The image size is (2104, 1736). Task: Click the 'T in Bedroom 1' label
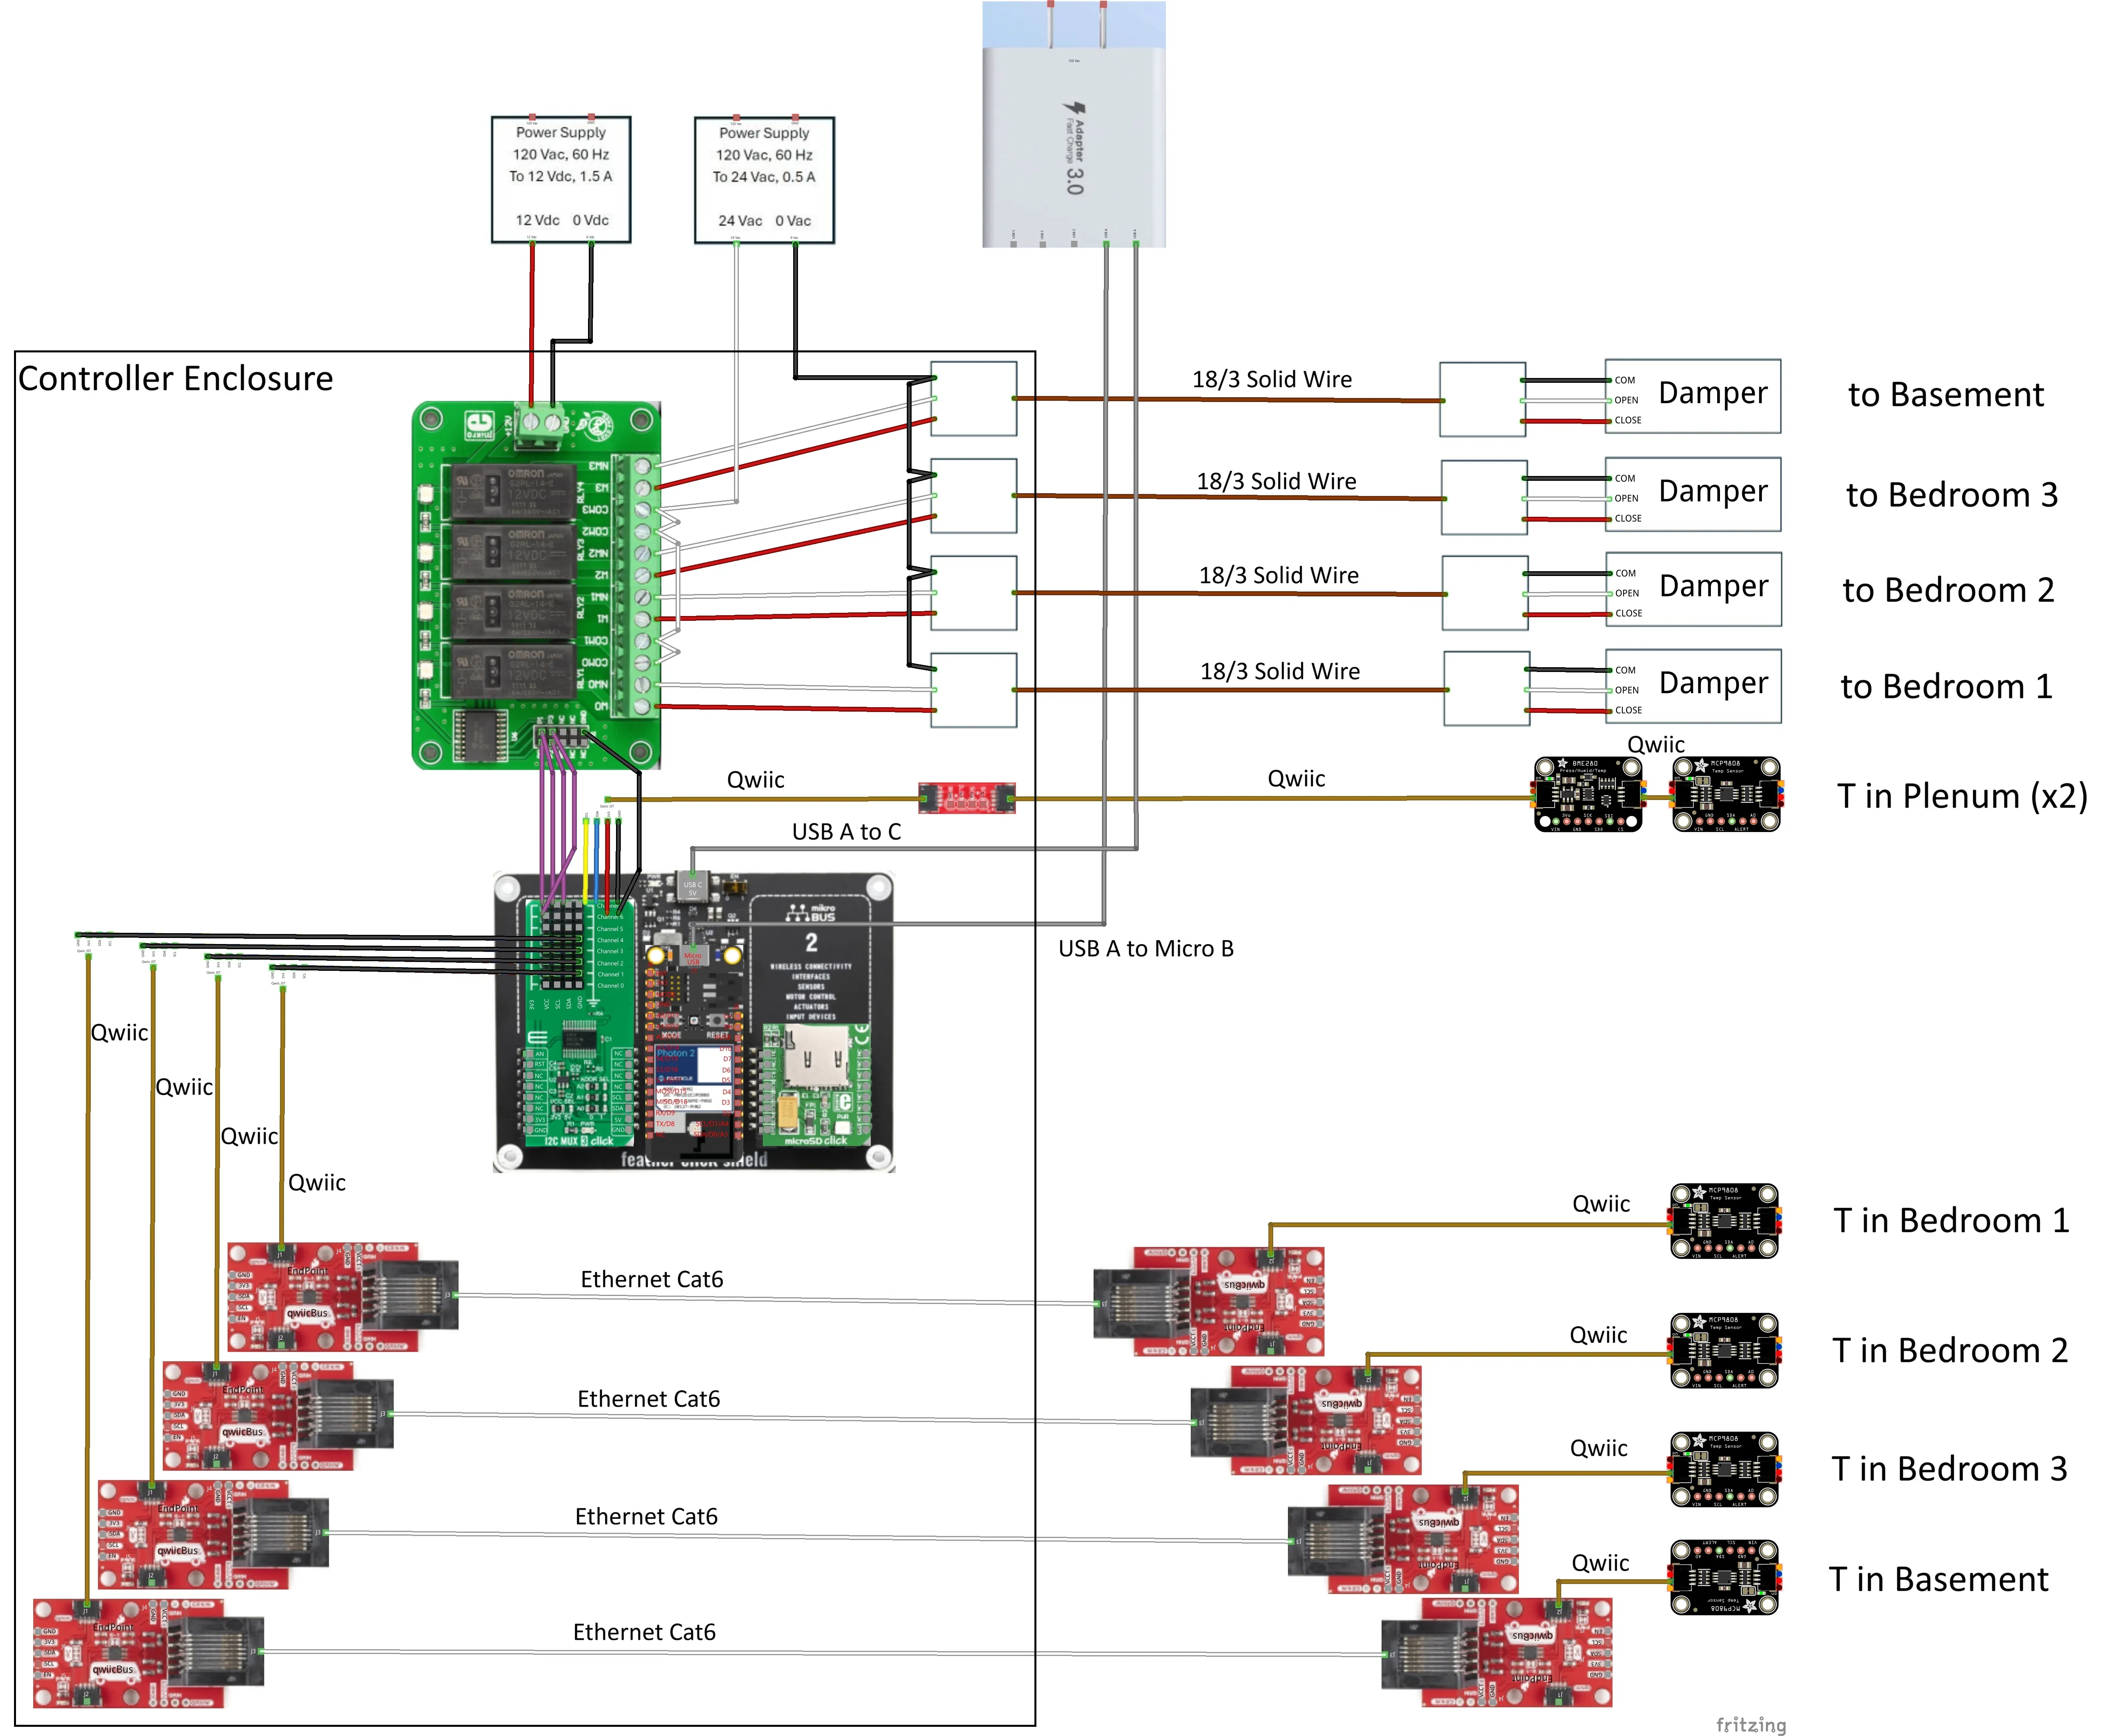coord(1951,1221)
